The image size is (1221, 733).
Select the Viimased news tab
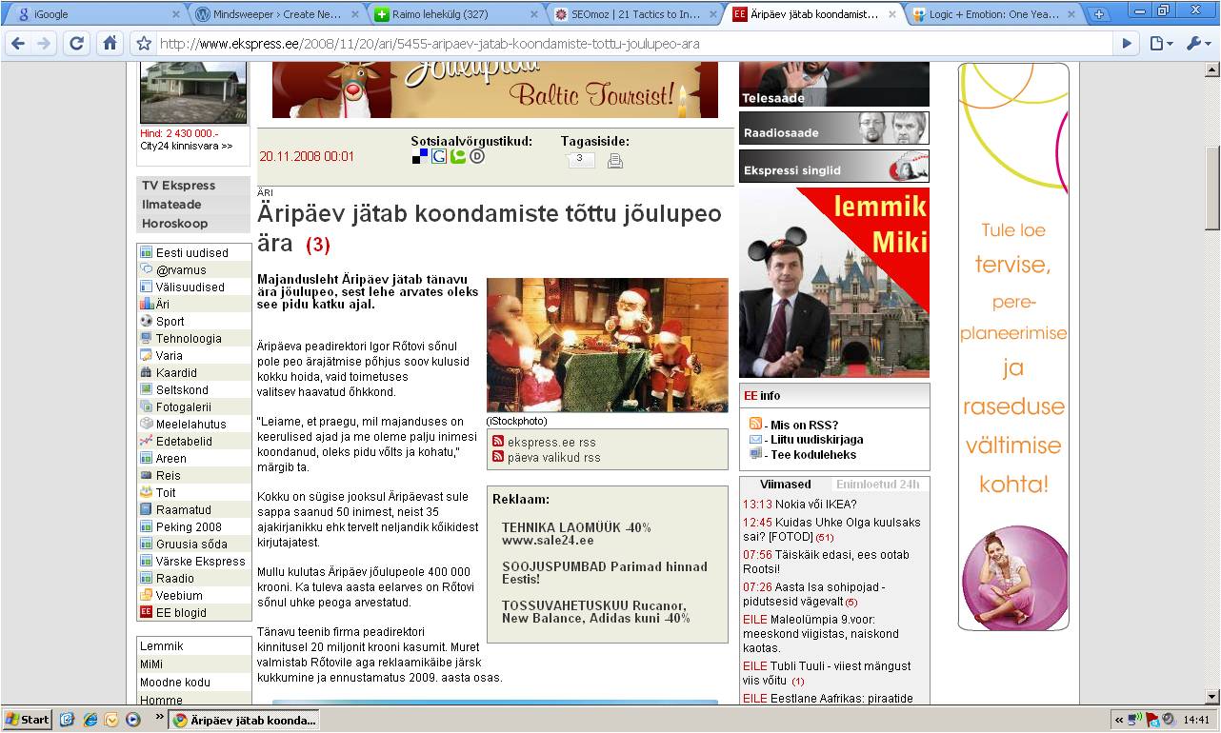coord(786,485)
